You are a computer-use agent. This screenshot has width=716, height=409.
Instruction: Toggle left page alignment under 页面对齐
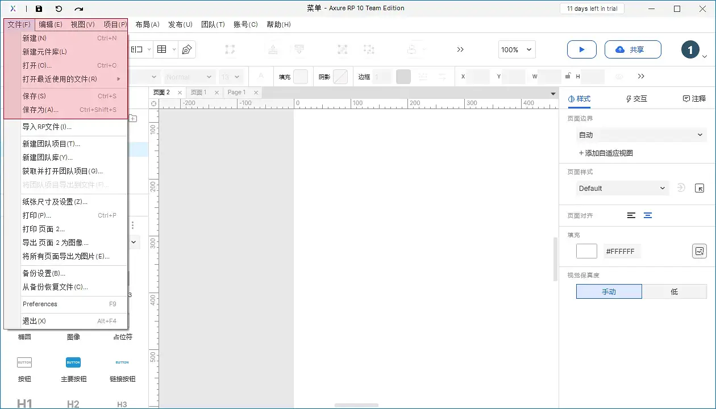[631, 215]
